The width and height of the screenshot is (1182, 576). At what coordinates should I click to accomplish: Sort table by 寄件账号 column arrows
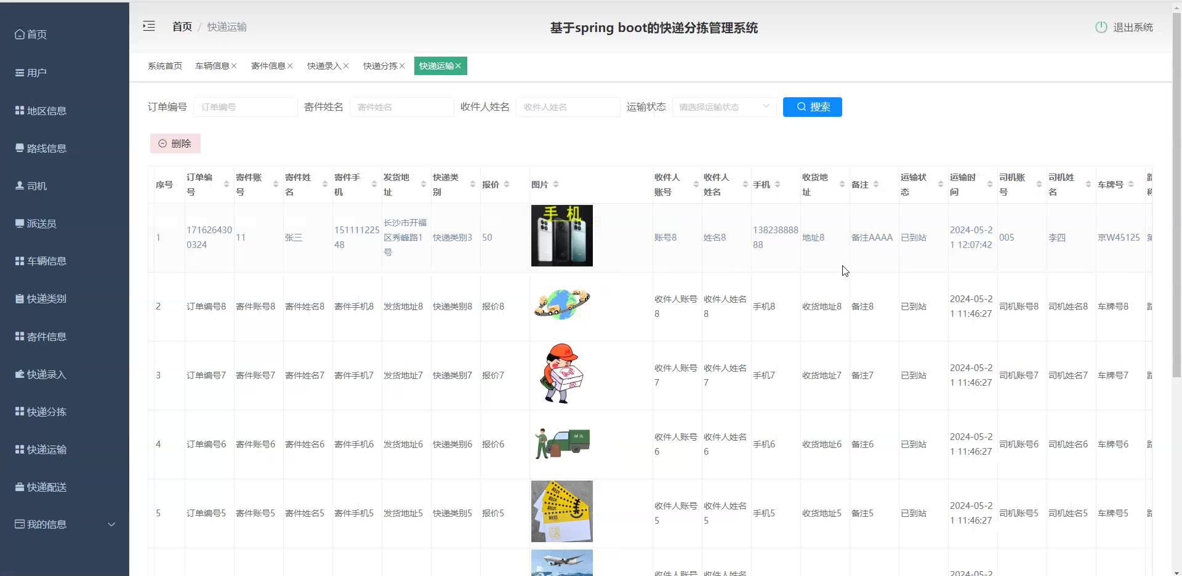[276, 185]
